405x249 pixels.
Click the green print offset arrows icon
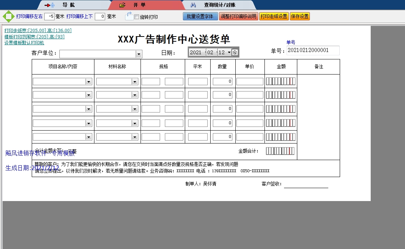coord(8,16)
